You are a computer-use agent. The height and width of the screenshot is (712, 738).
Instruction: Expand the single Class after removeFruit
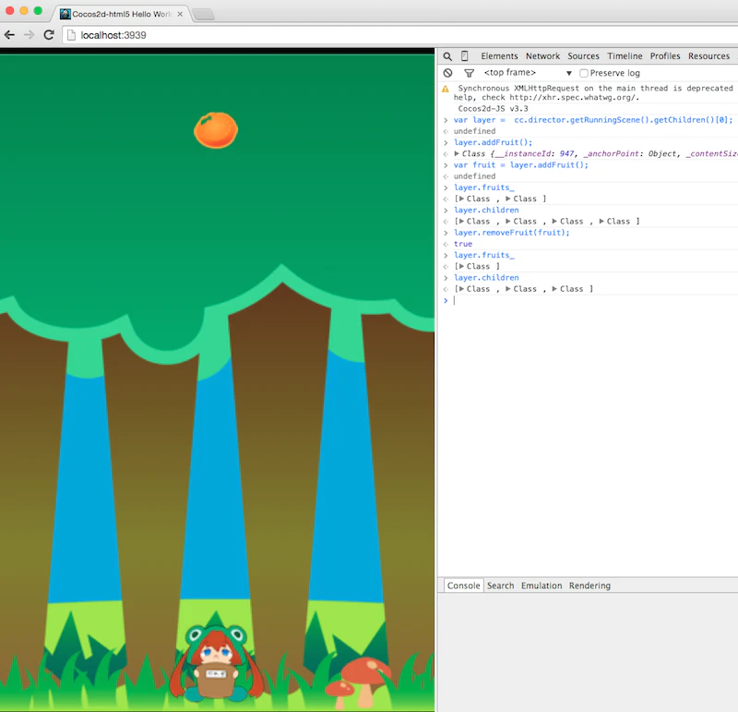[461, 267]
